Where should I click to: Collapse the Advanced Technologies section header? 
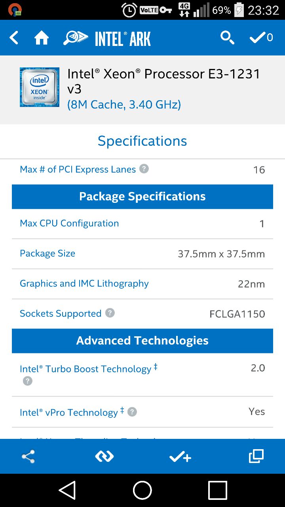(142, 341)
